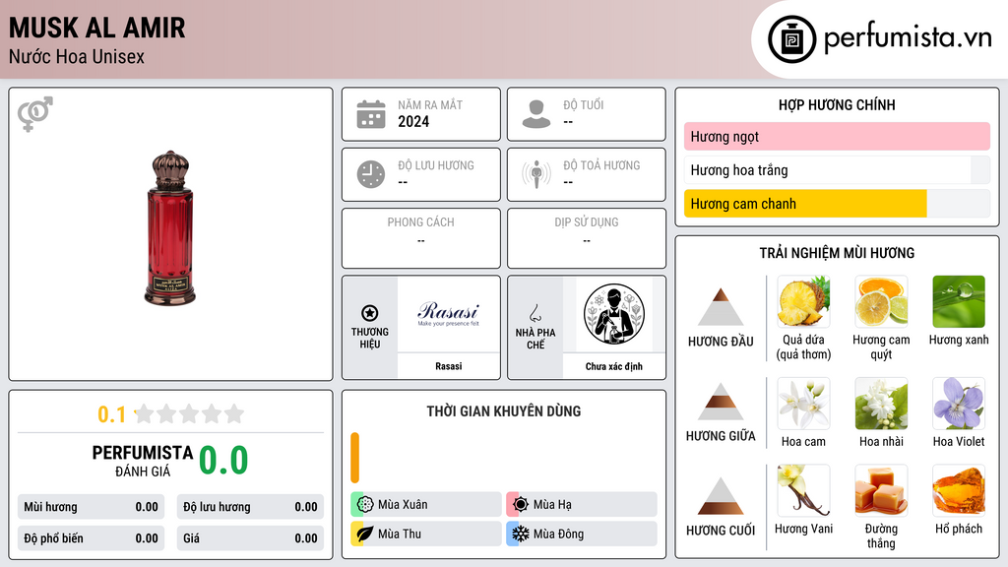Click the Hợp hương chính heading

[x=837, y=104]
